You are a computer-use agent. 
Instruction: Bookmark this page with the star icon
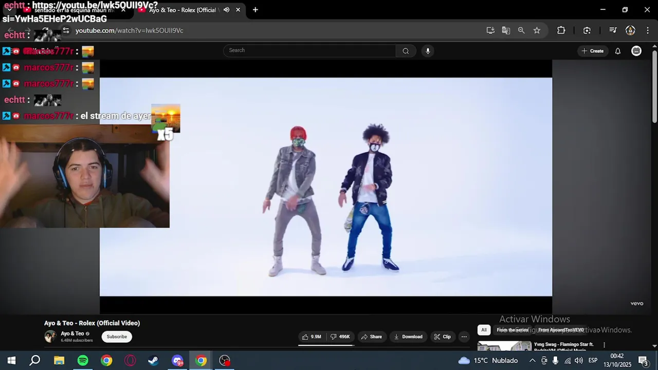(537, 30)
